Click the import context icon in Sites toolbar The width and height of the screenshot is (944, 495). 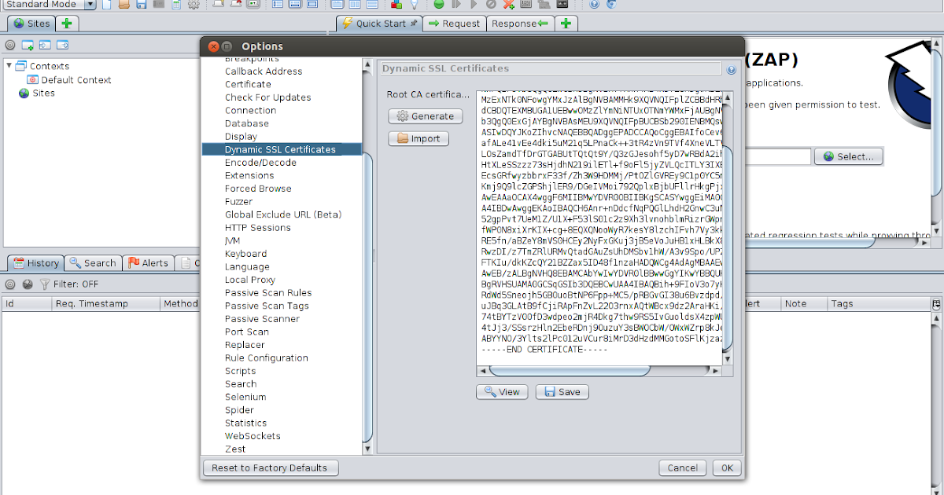click(x=45, y=45)
